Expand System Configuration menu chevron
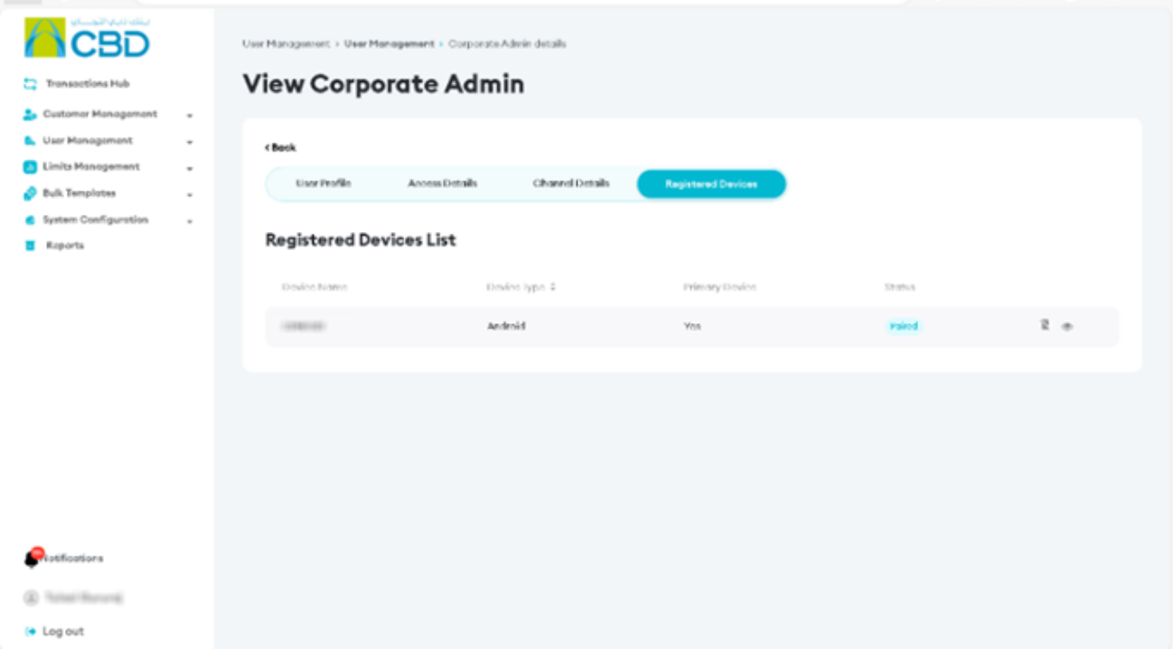Viewport: 1173px width, 649px height. coord(190,220)
